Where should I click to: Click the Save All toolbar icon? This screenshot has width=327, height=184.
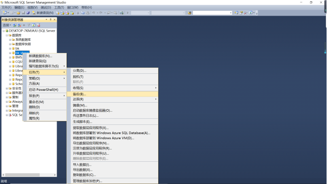point(28,13)
